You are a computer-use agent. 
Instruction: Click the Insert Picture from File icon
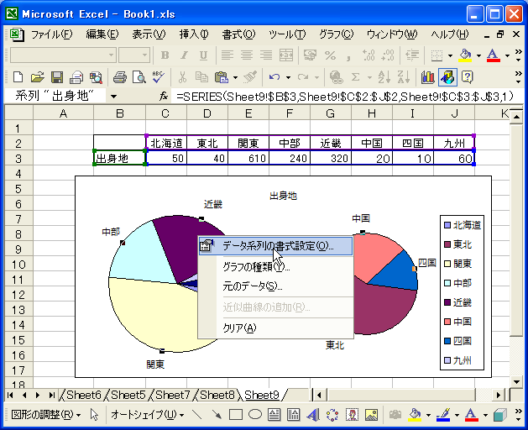point(371,415)
